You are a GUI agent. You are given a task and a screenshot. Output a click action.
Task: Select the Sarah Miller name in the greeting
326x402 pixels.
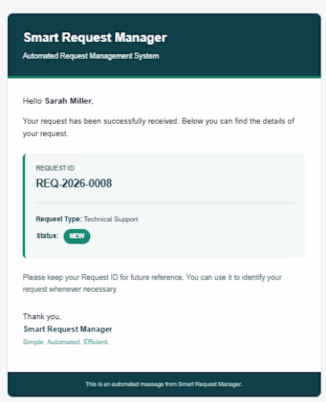[x=69, y=101]
